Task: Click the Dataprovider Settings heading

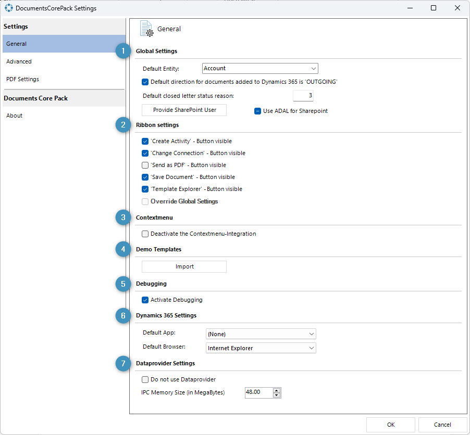Action: 166,363
